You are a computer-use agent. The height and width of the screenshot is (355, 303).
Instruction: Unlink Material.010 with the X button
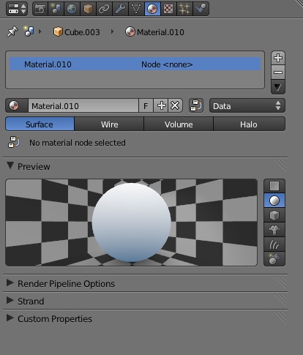coord(175,105)
